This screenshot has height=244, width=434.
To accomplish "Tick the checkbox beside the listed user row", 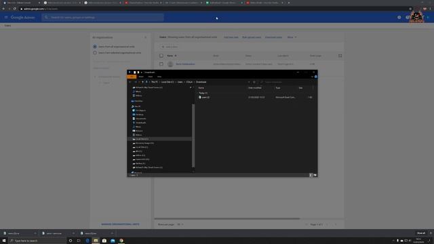I will point(161,64).
